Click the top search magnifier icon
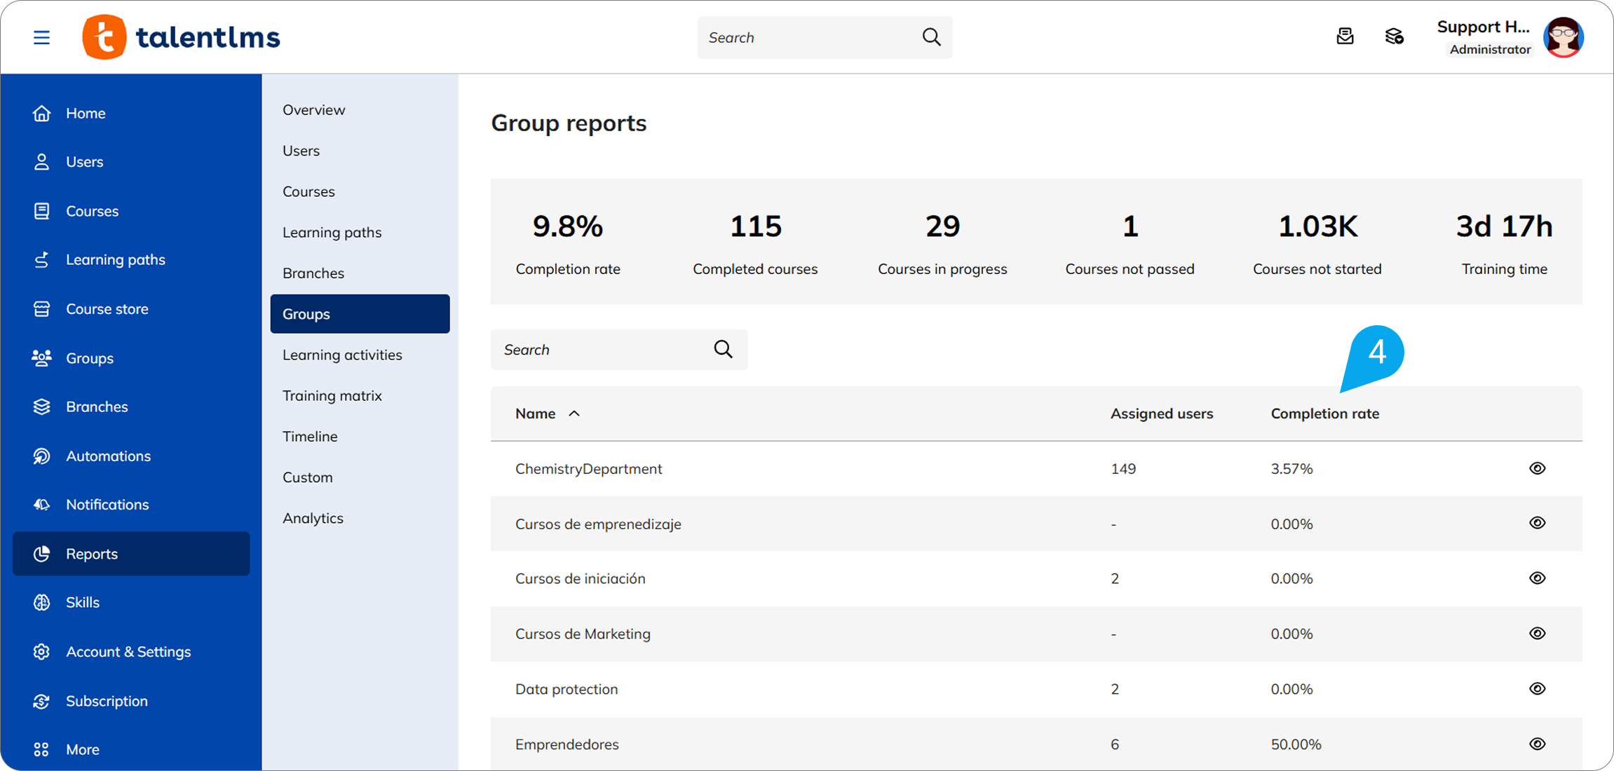 (931, 37)
